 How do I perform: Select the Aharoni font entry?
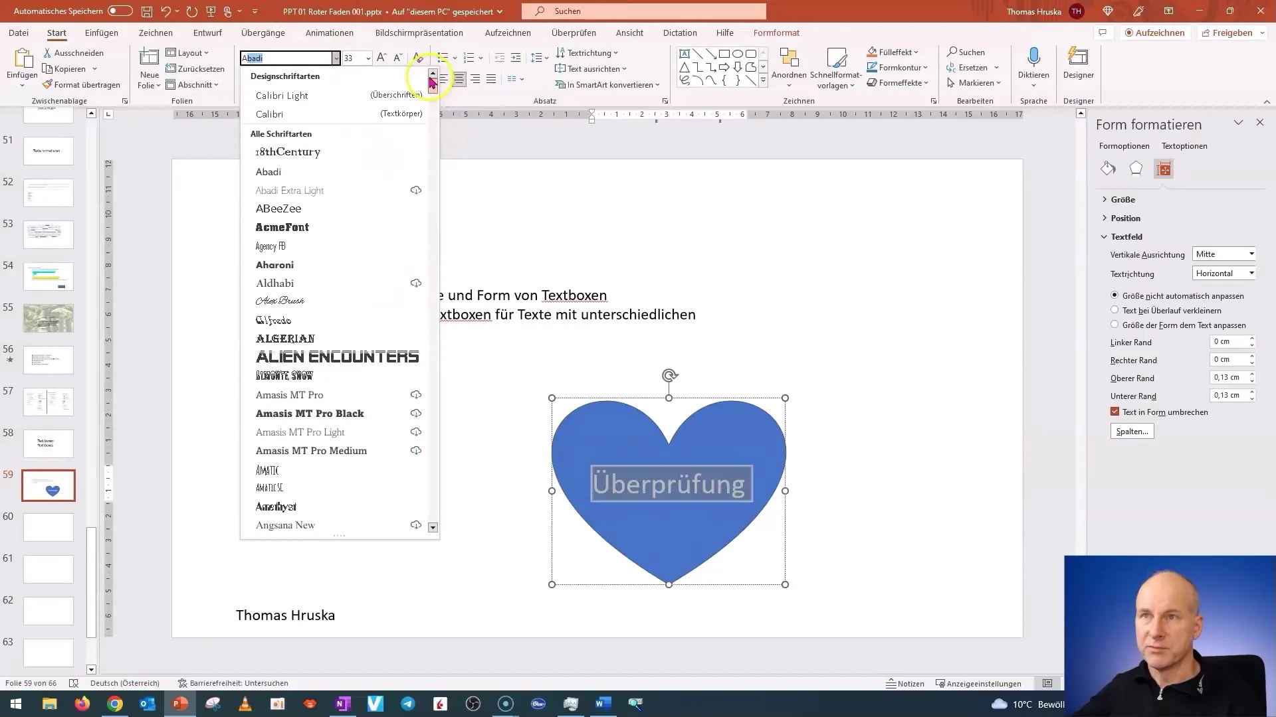(274, 264)
